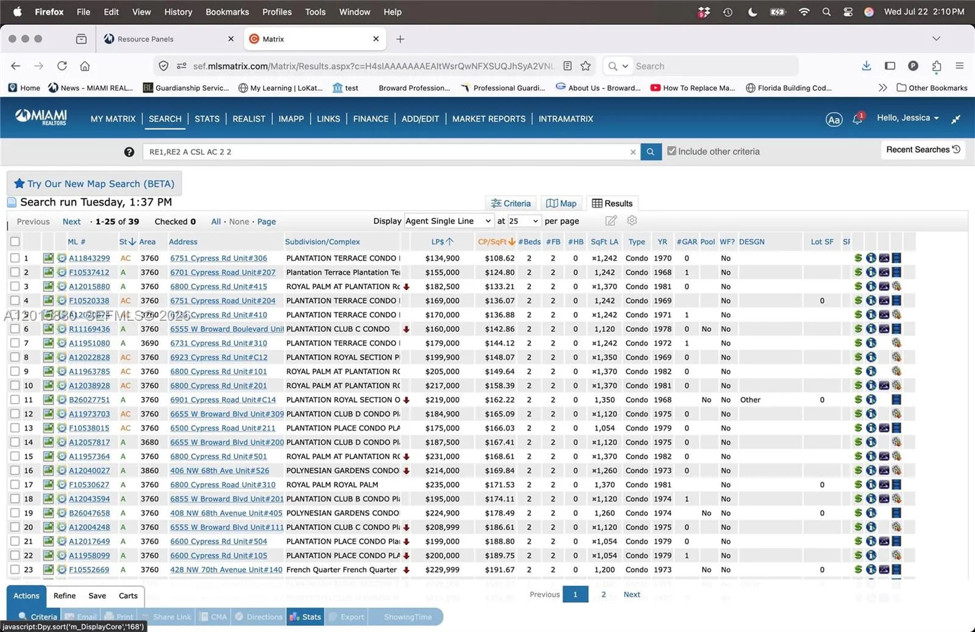The width and height of the screenshot is (975, 632).
Task: Open the film reel icon on row 8
Action: tap(896, 357)
